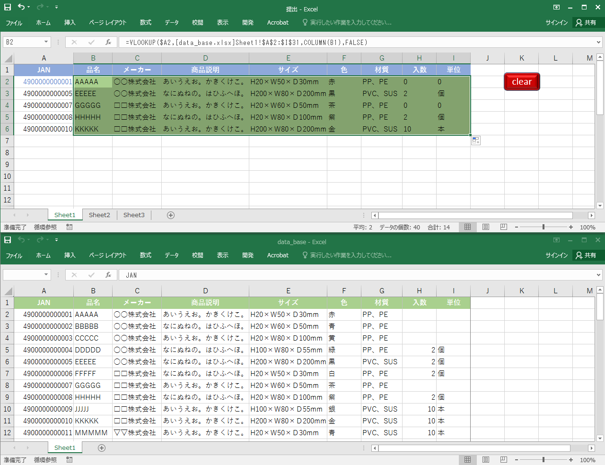Open Customize Quick Access Toolbar dropdown in 提出
This screenshot has width=605, height=465.
point(56,7)
